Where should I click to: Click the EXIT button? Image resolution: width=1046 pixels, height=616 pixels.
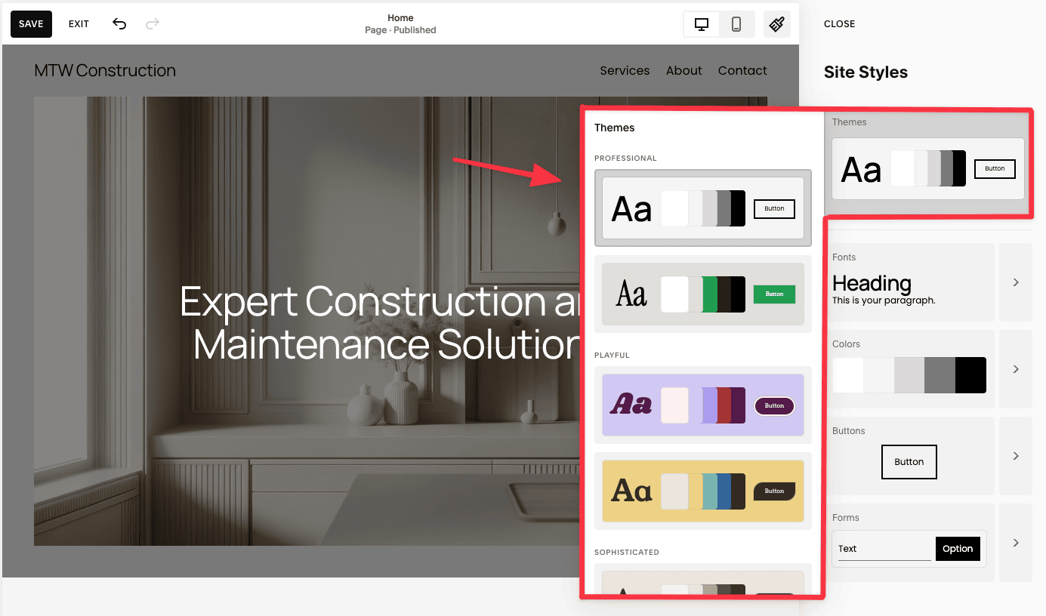(x=78, y=23)
